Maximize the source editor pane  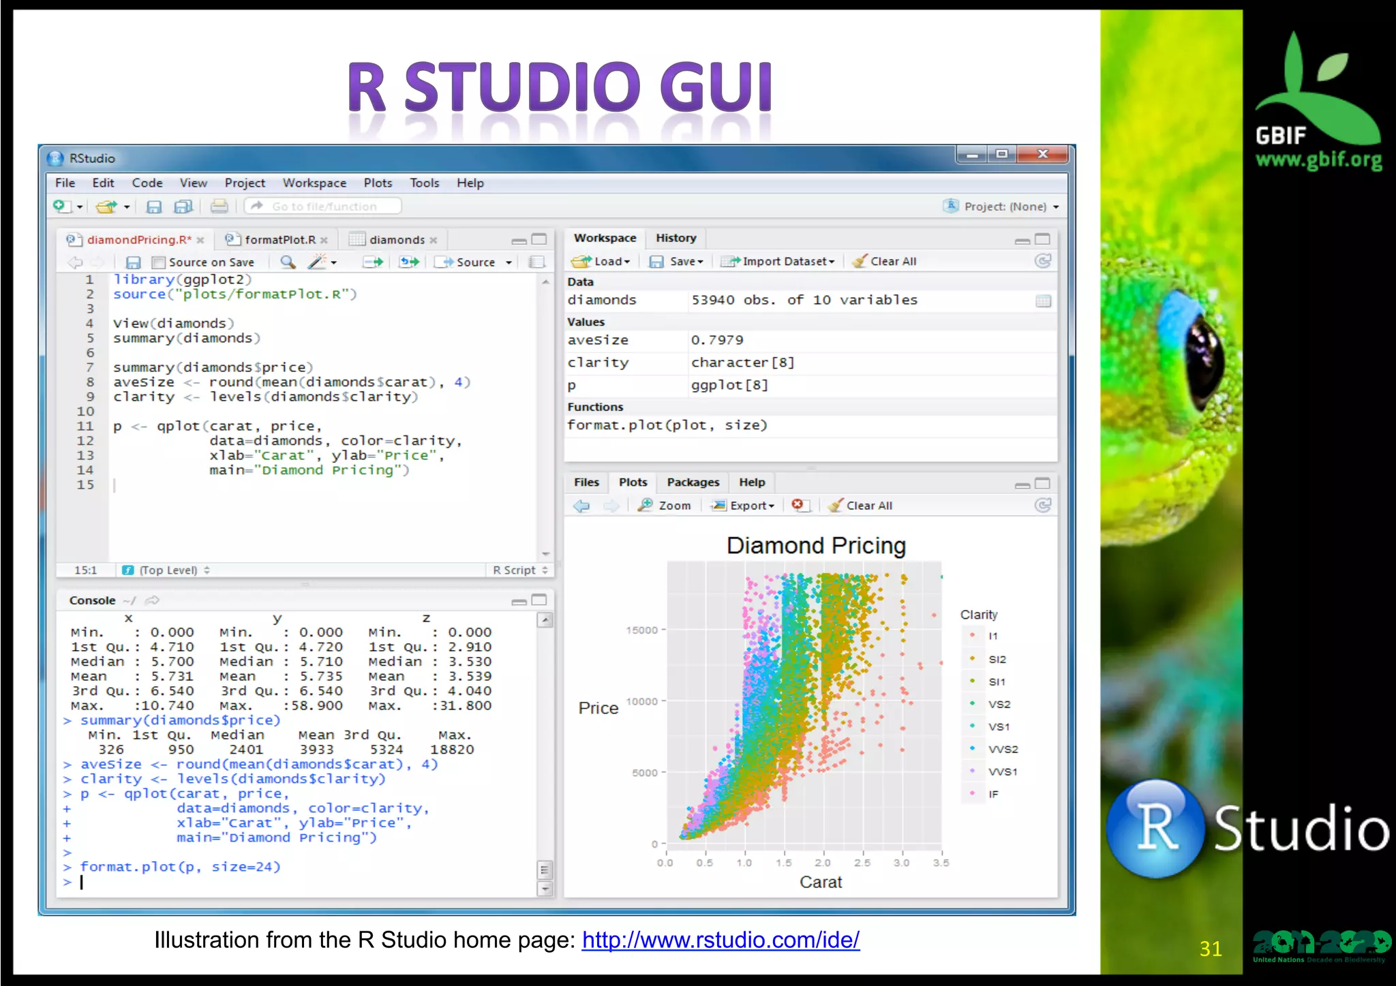click(x=539, y=239)
